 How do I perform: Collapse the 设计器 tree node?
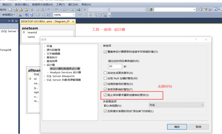click(x=44, y=65)
